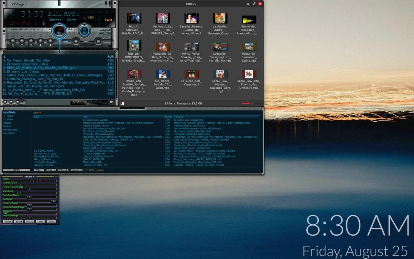414x259 pixels.
Task: Stop playback with the Stop button
Action: [x=40, y=41]
